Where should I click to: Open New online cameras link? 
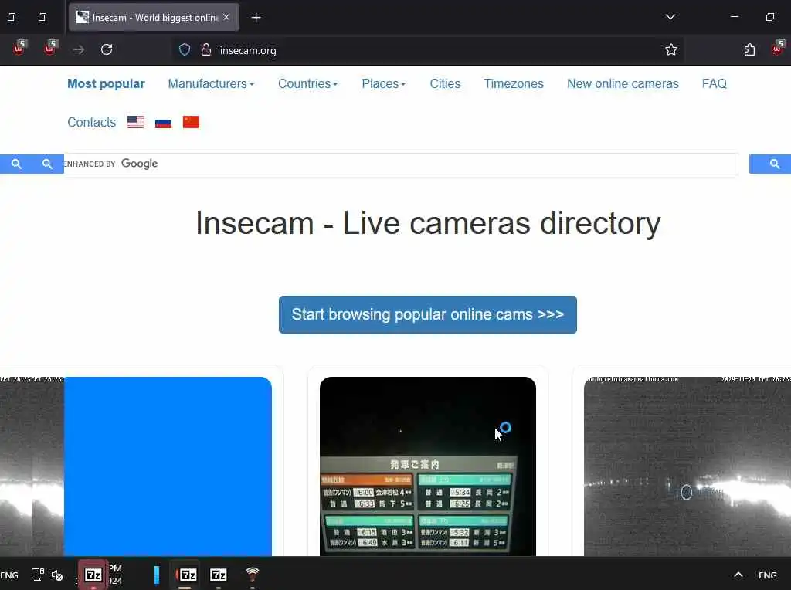[x=623, y=83]
